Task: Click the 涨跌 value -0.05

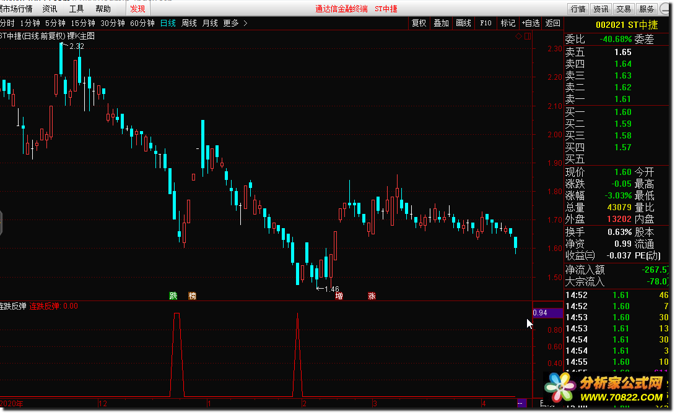Action: tap(622, 184)
